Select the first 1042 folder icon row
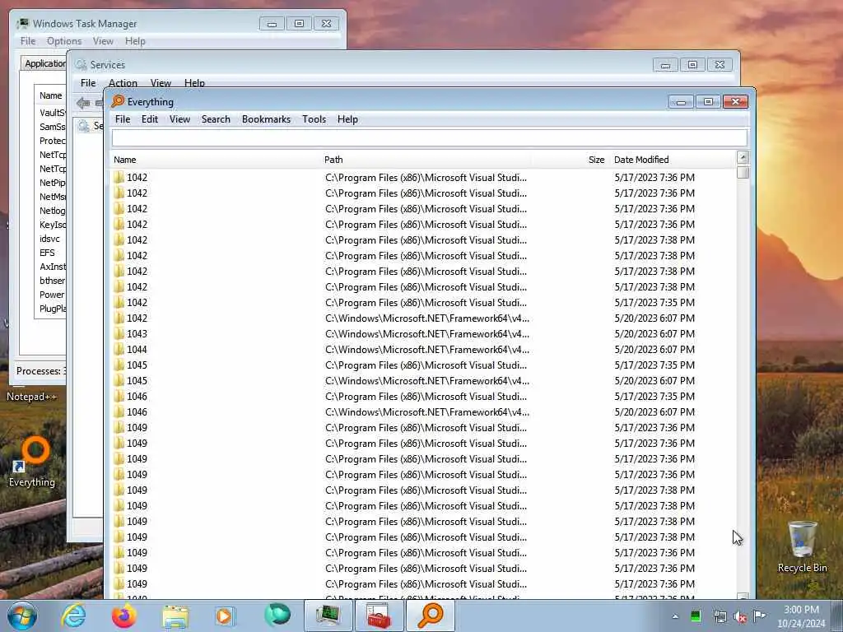This screenshot has width=843, height=632. (119, 178)
